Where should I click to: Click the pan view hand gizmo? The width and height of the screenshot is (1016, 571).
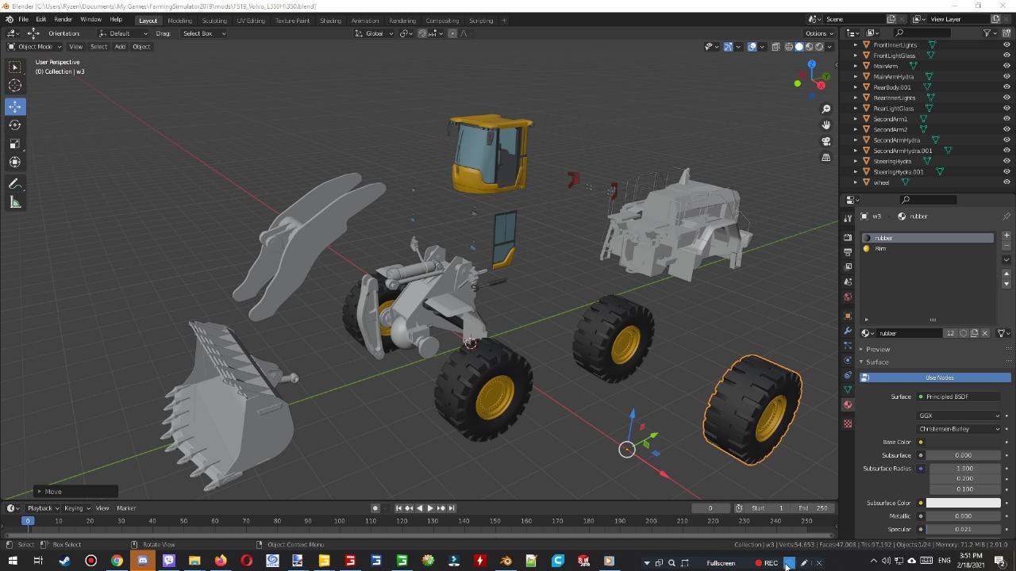(826, 125)
